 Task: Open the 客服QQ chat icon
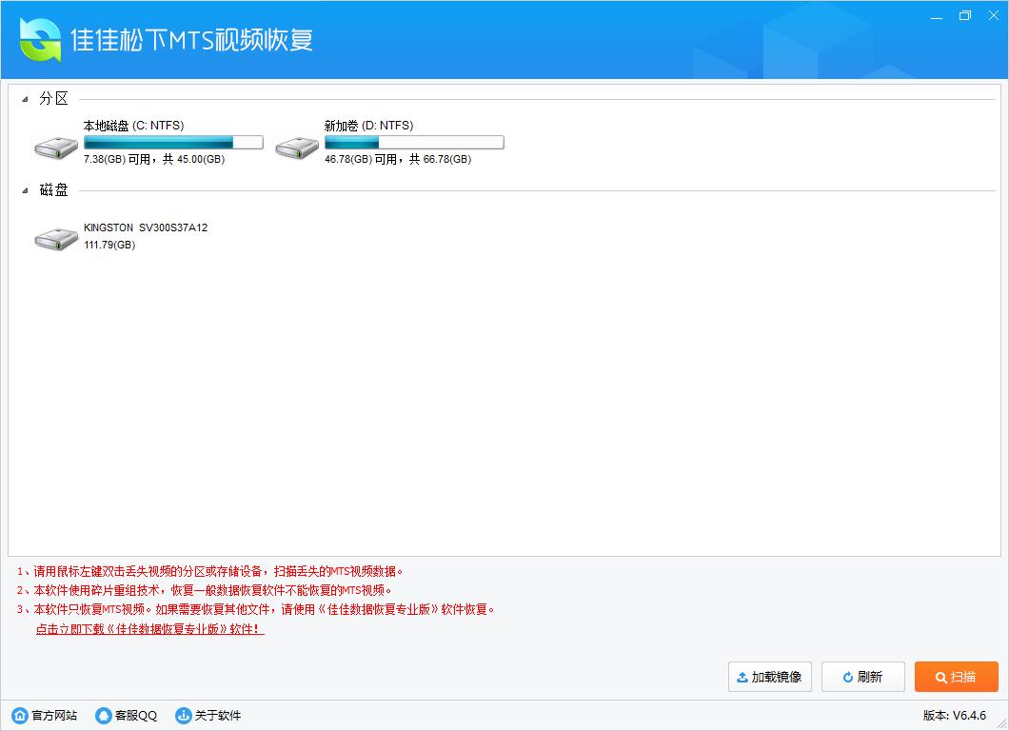104,716
